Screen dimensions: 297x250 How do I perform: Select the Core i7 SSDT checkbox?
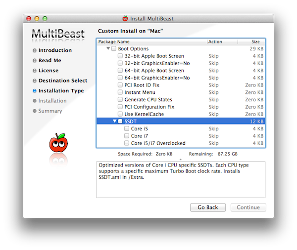[127, 136]
